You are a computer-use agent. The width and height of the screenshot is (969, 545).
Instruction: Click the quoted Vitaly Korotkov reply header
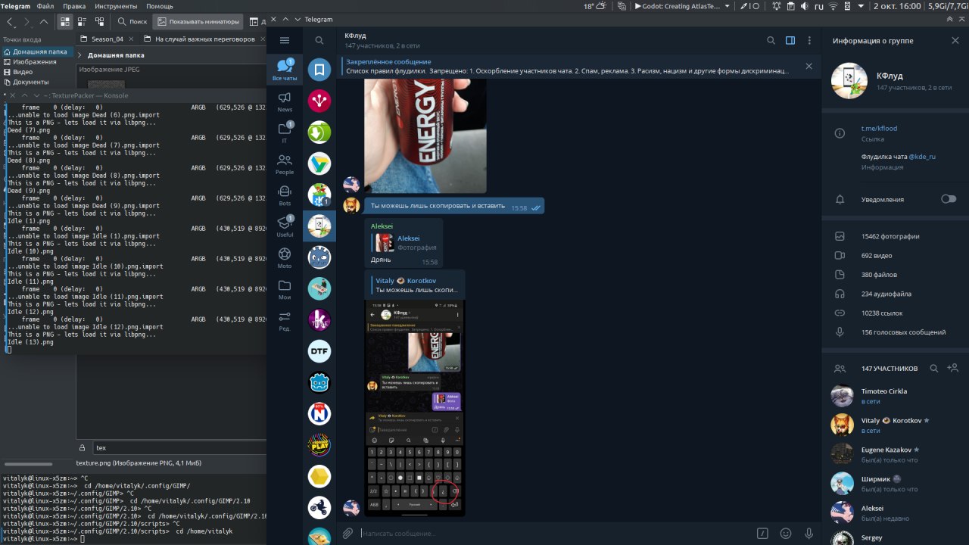415,285
